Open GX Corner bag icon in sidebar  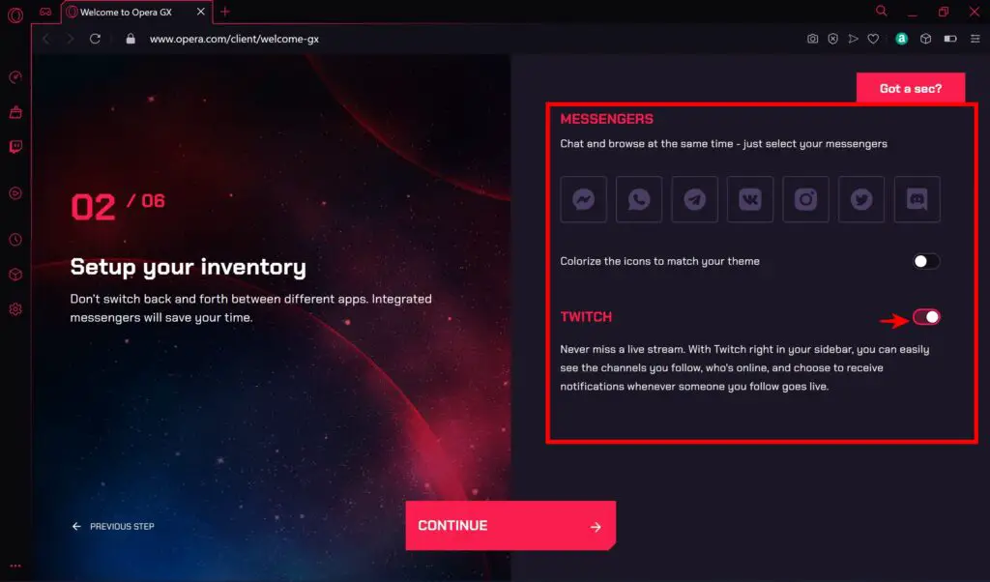[15, 112]
